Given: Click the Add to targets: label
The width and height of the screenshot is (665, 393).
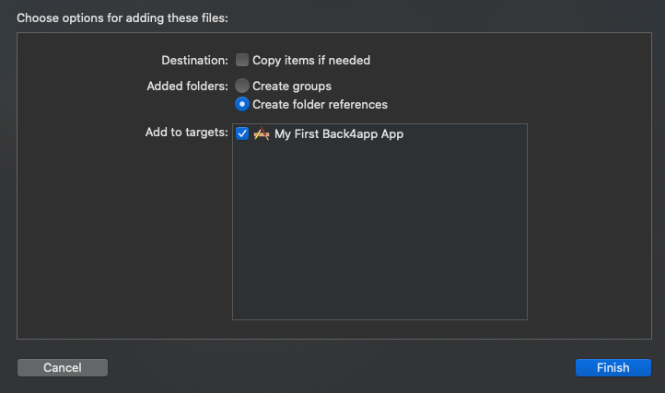Looking at the screenshot, I should 187,133.
